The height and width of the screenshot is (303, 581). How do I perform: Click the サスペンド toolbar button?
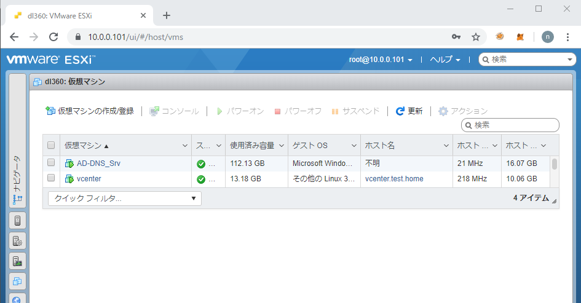(x=355, y=111)
